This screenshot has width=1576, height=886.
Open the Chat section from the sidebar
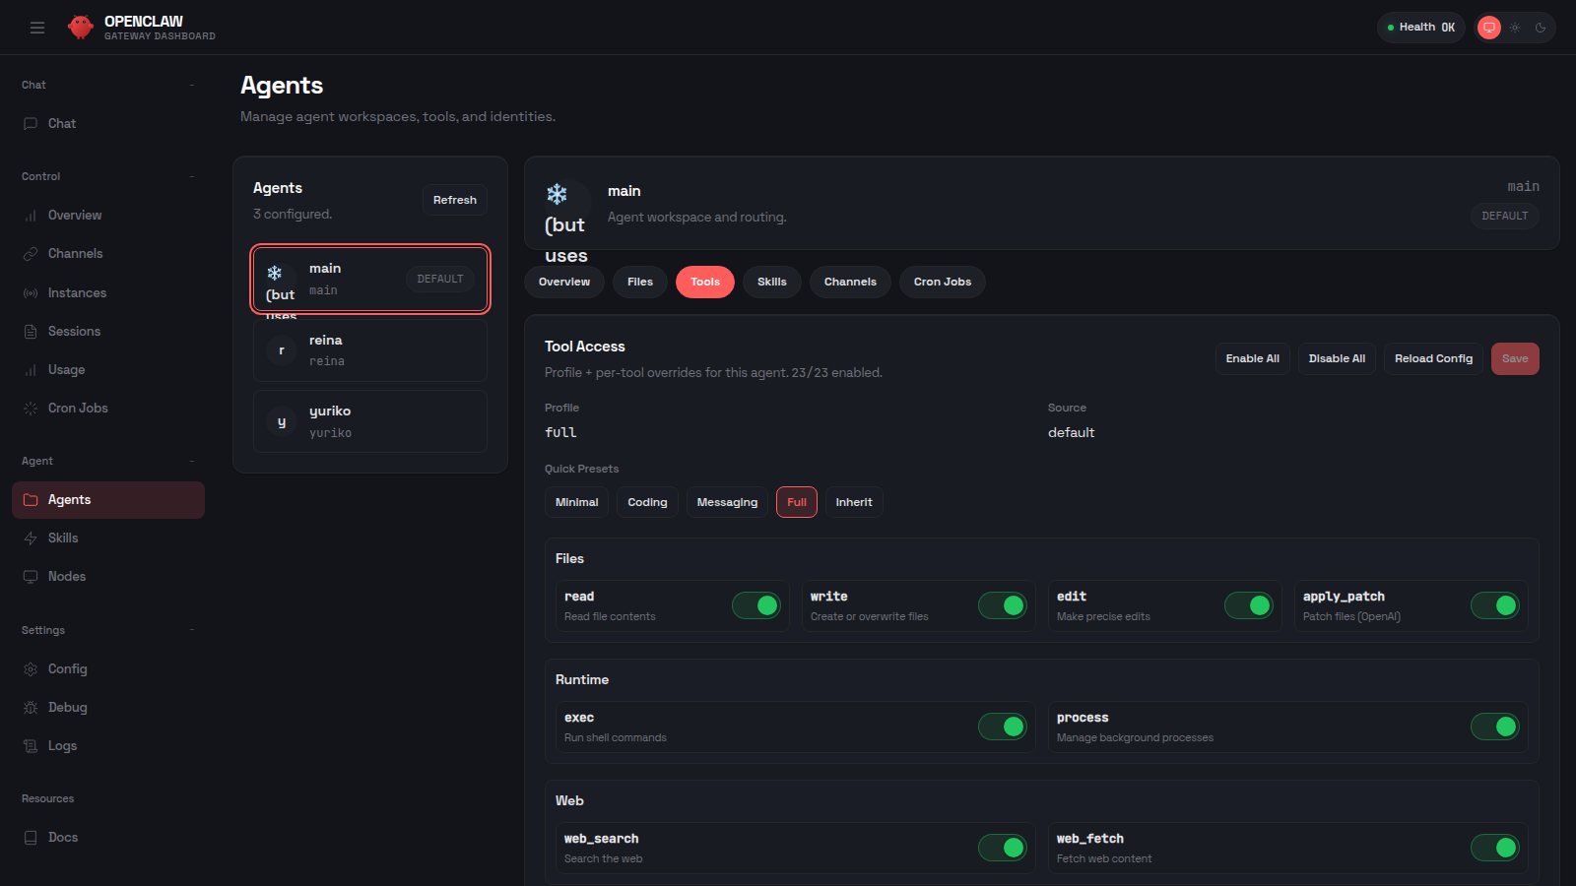(x=61, y=123)
